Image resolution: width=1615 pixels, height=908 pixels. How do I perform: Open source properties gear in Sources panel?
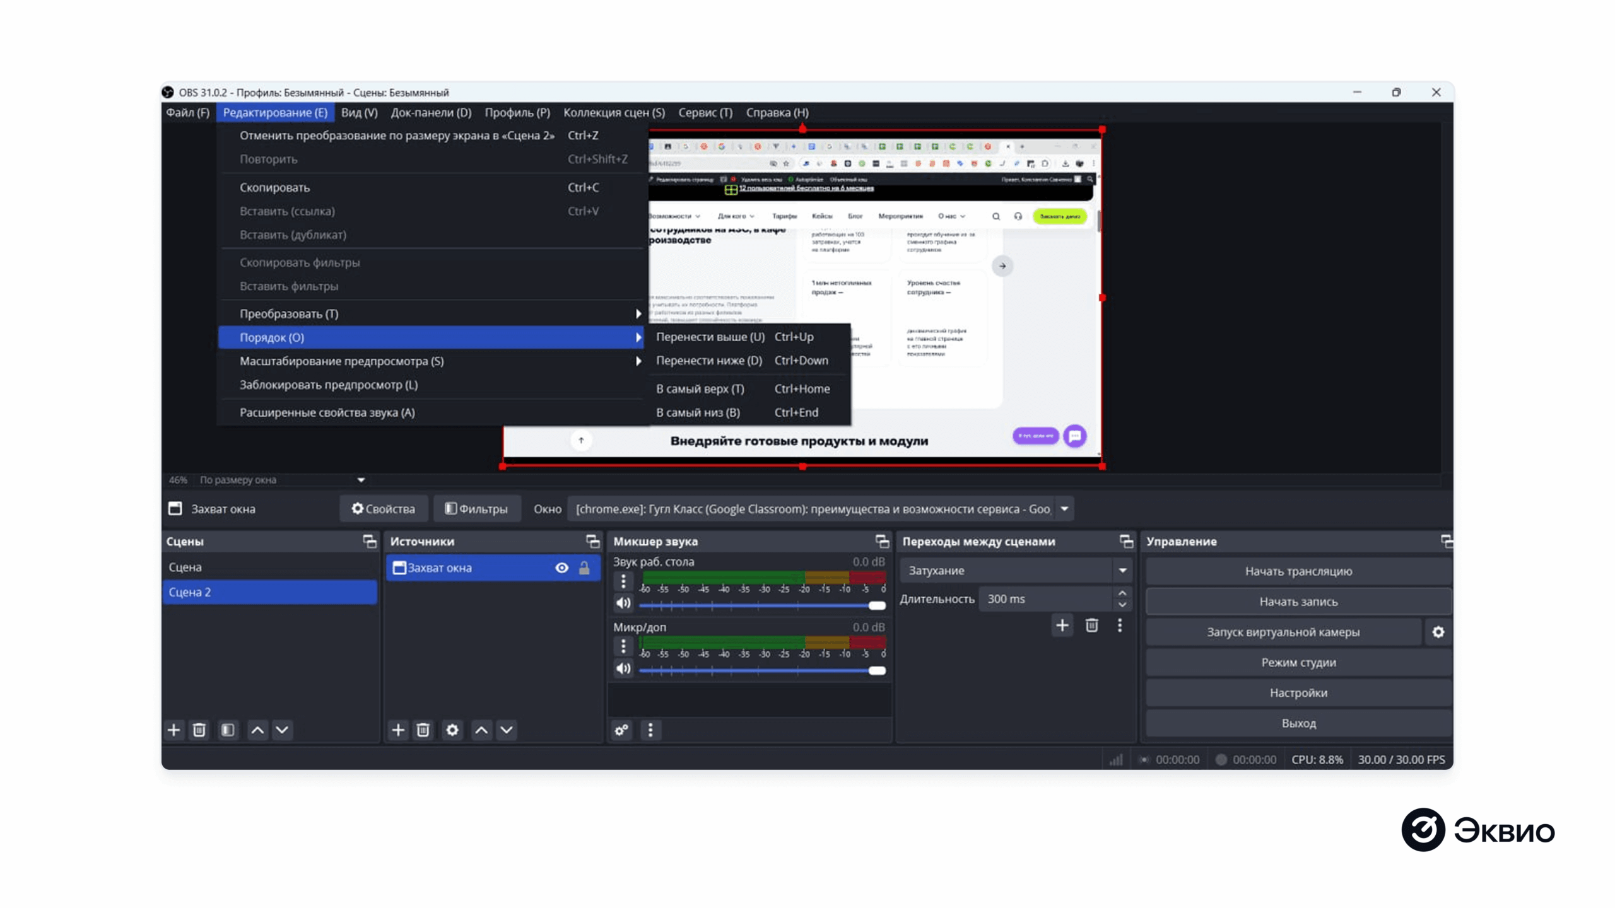point(452,730)
